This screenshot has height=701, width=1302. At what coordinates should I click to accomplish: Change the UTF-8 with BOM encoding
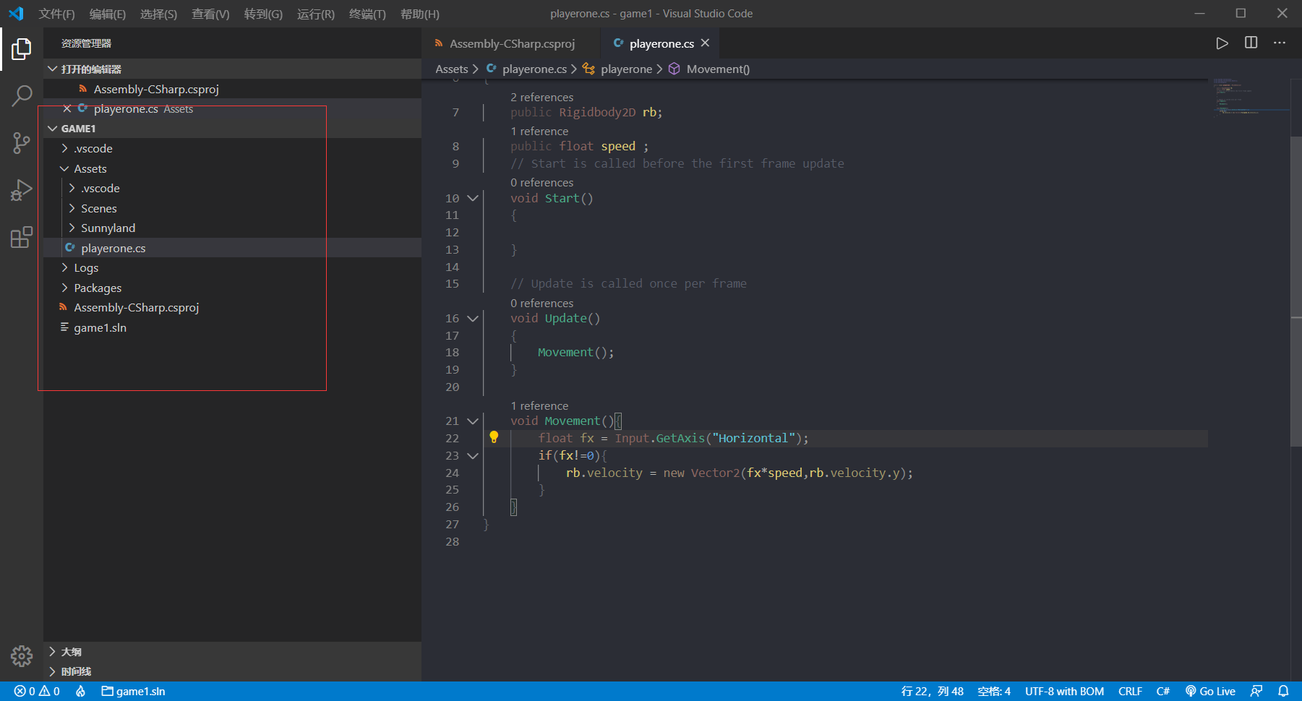(1064, 691)
